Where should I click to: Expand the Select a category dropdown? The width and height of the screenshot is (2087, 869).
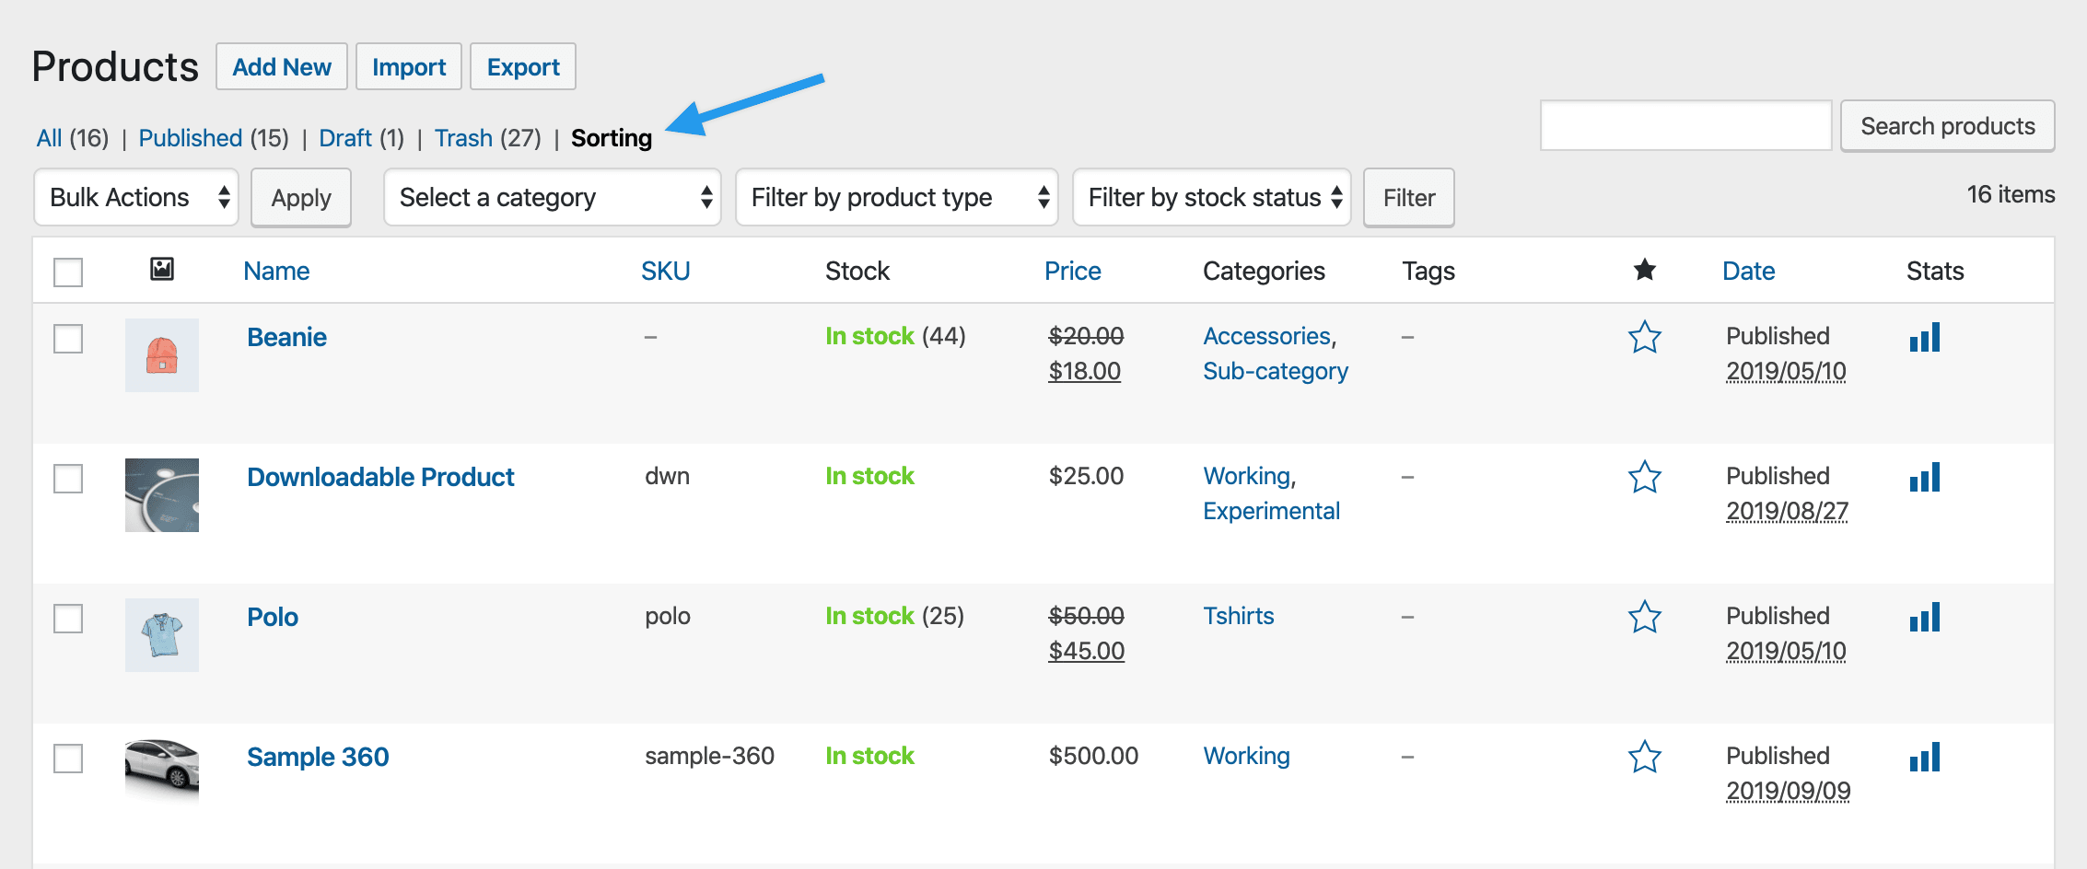click(x=553, y=198)
